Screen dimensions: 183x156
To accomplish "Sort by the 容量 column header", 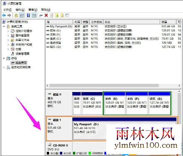I will point(168,22).
